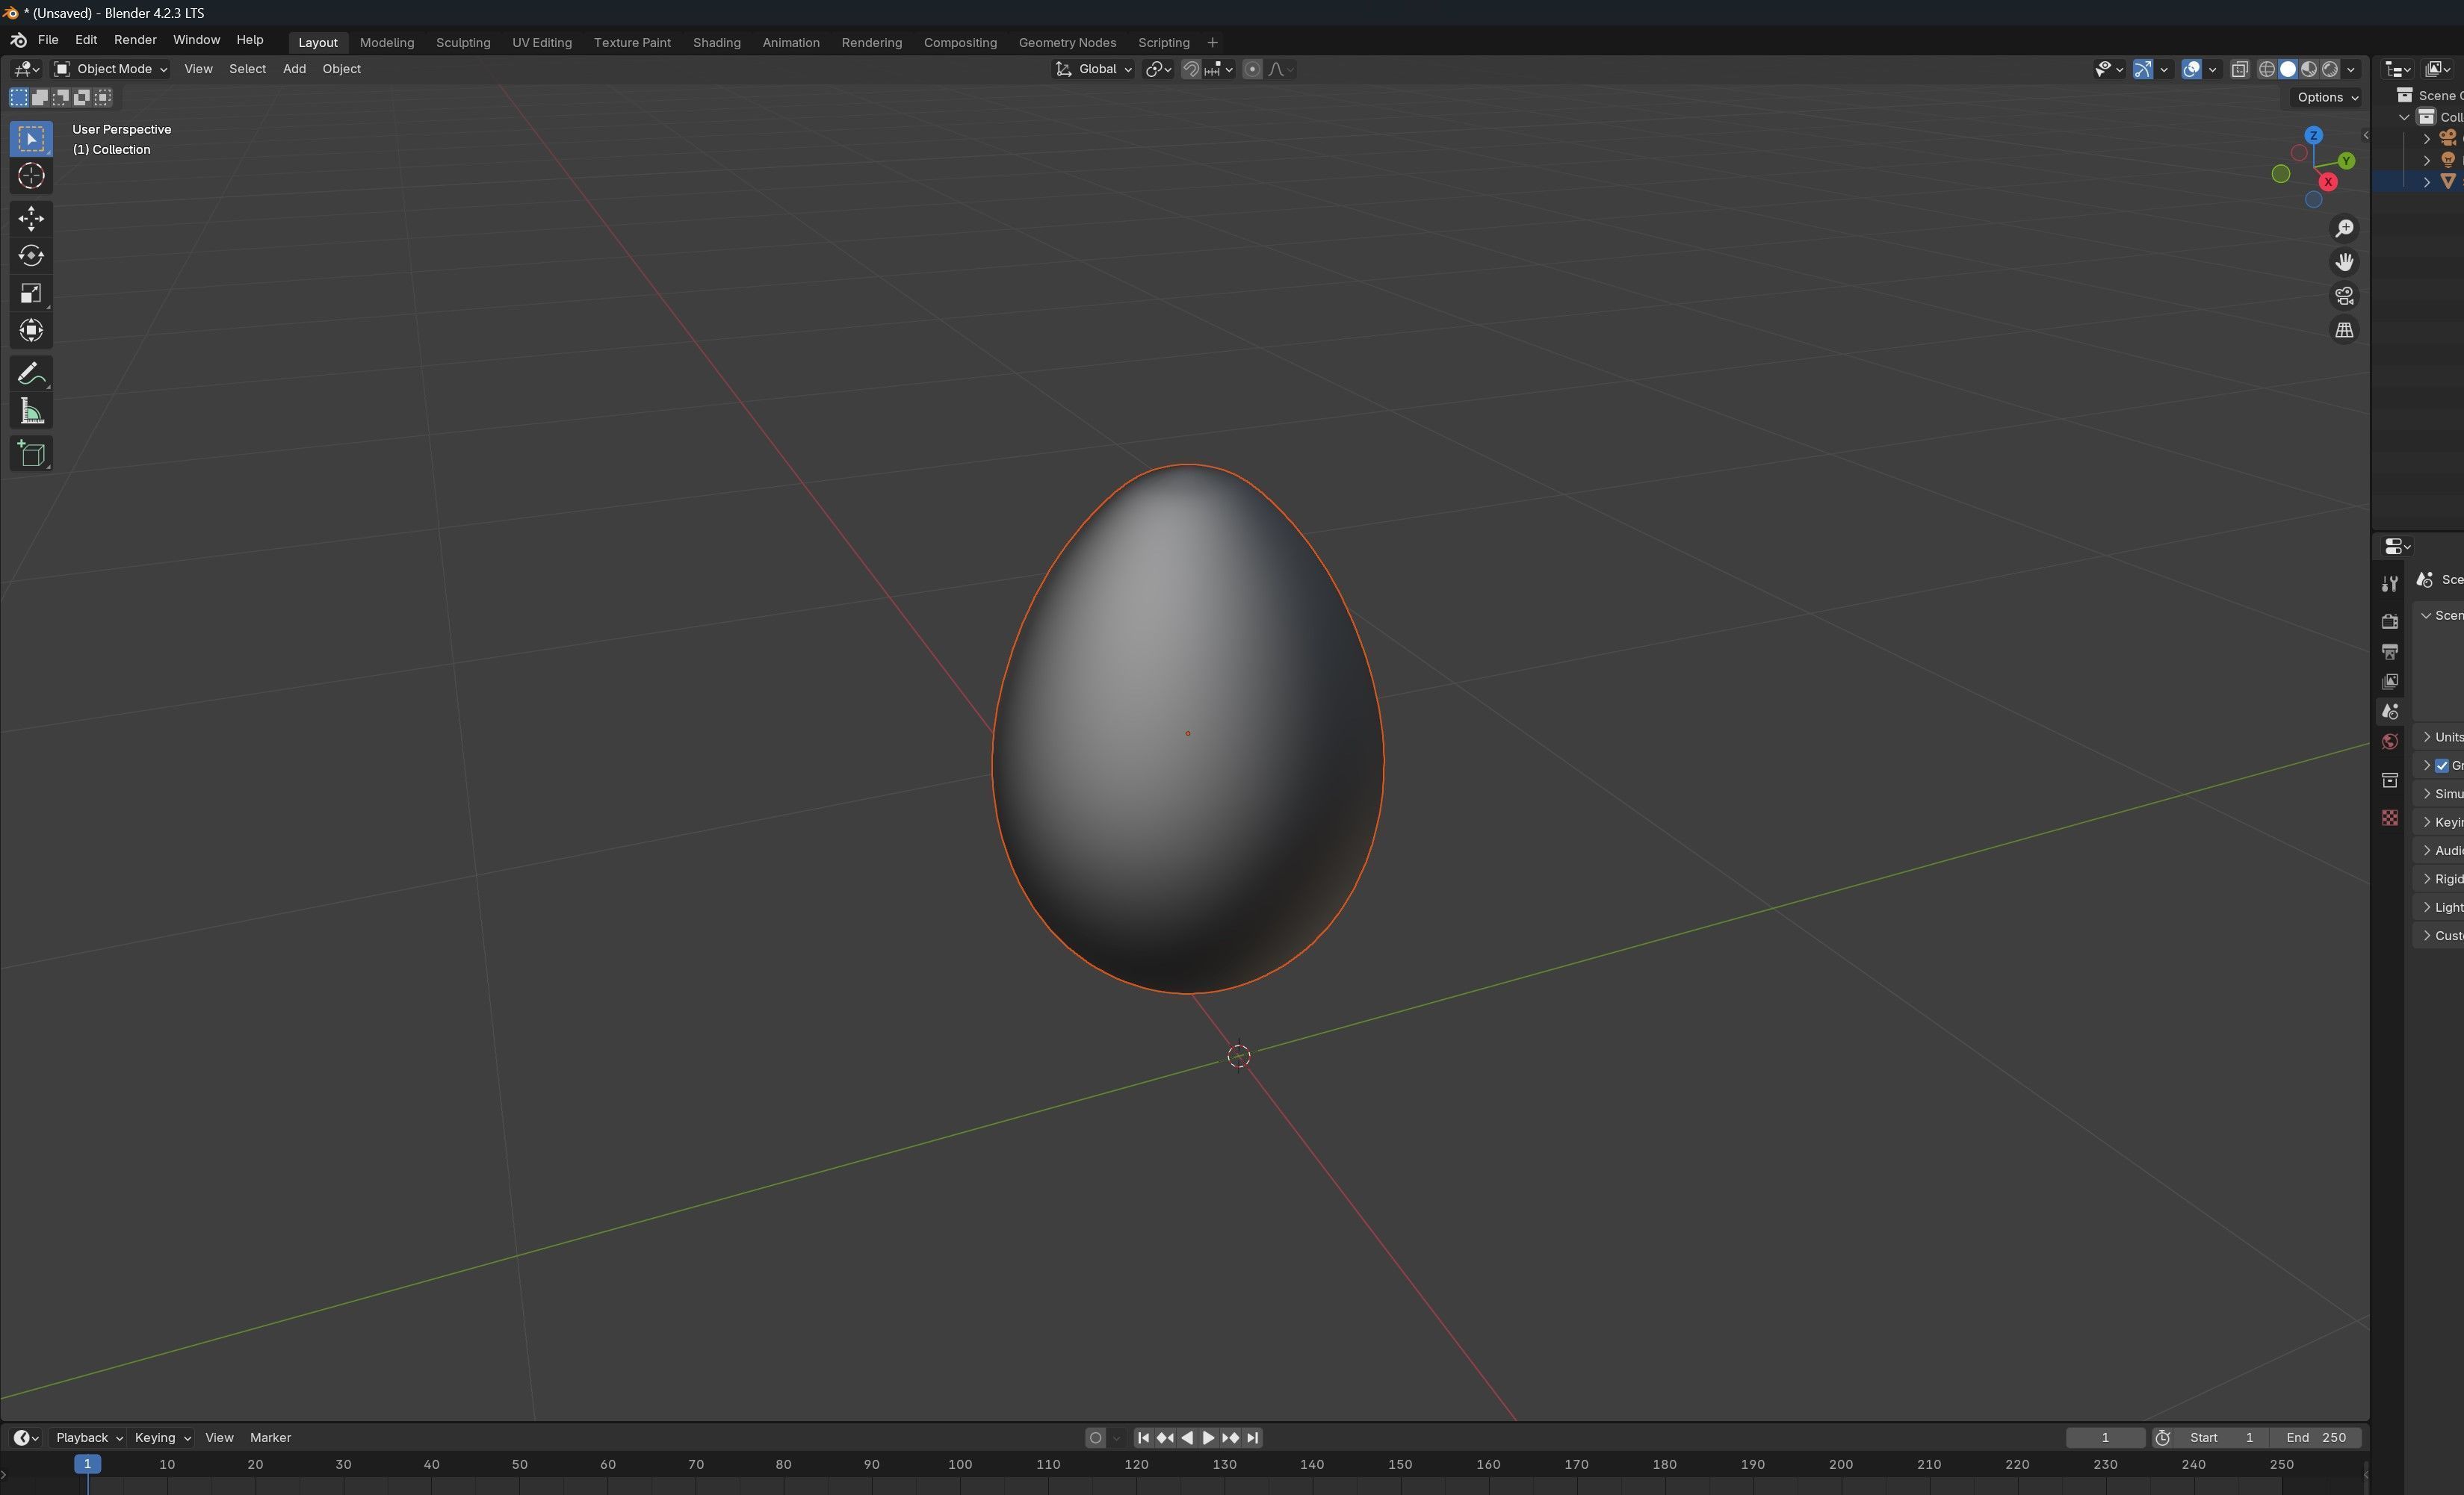
Task: Open the Object Mode dropdown
Action: (x=111, y=69)
